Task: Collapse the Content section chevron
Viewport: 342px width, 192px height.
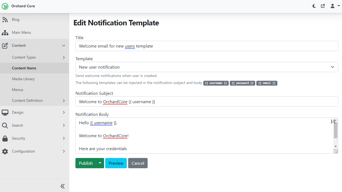Action: click(x=64, y=46)
